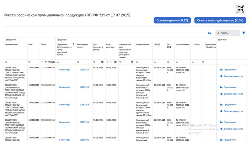Image resolution: width=251 pixels, height=141 pixels.
Task: Open calendar picker in 'Дата внесения в реестр' filter
Action: coord(102,62)
